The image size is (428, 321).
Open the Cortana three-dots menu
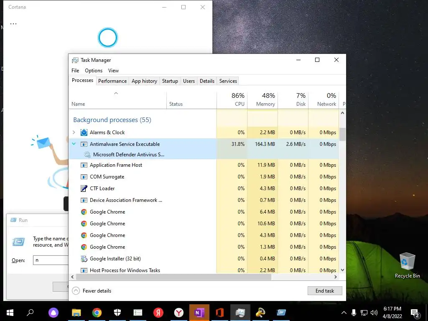click(x=13, y=24)
